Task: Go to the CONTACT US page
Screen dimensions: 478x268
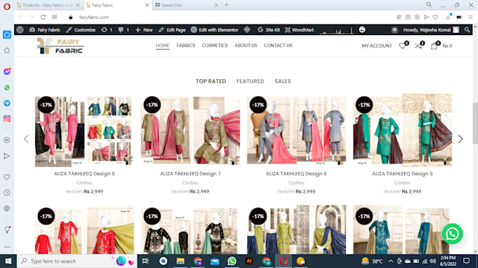Action: (278, 46)
